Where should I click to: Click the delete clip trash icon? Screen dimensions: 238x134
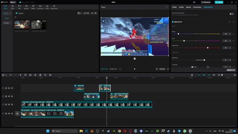click(25, 75)
